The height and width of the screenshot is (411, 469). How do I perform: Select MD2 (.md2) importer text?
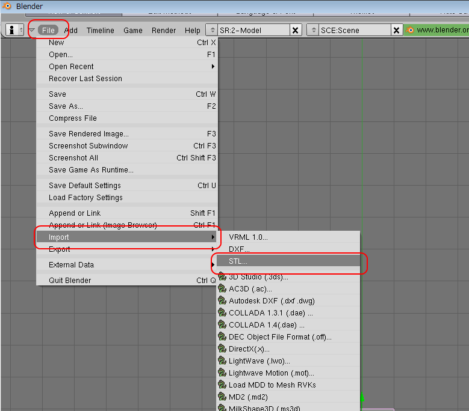[248, 397]
